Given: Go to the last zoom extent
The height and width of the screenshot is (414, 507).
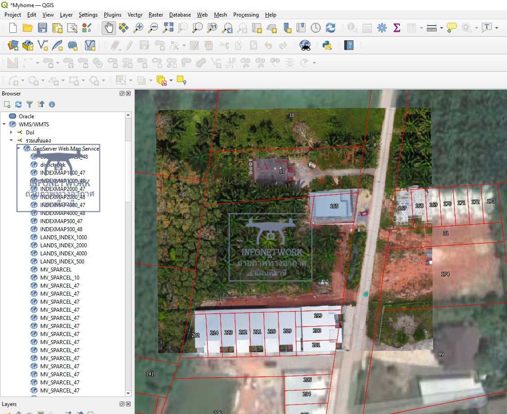Looking at the screenshot, I should (228, 28).
